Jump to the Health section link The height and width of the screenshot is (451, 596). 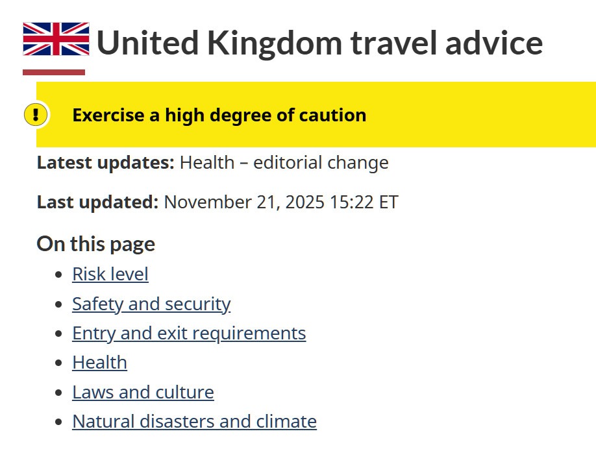(x=99, y=363)
